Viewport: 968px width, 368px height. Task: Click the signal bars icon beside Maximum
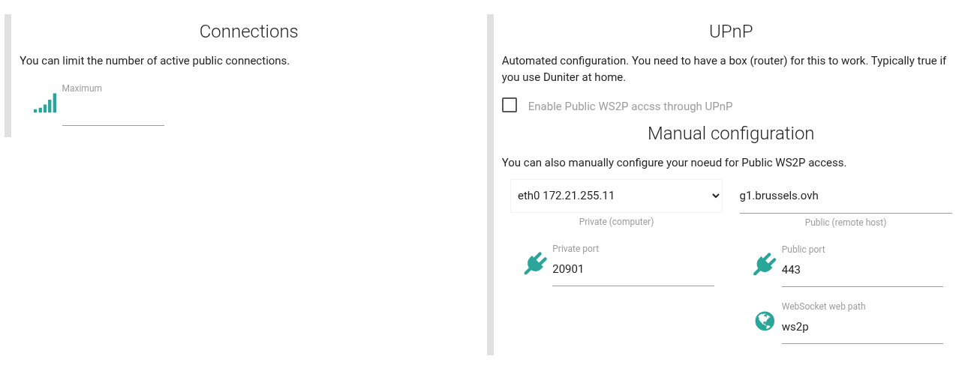(45, 103)
